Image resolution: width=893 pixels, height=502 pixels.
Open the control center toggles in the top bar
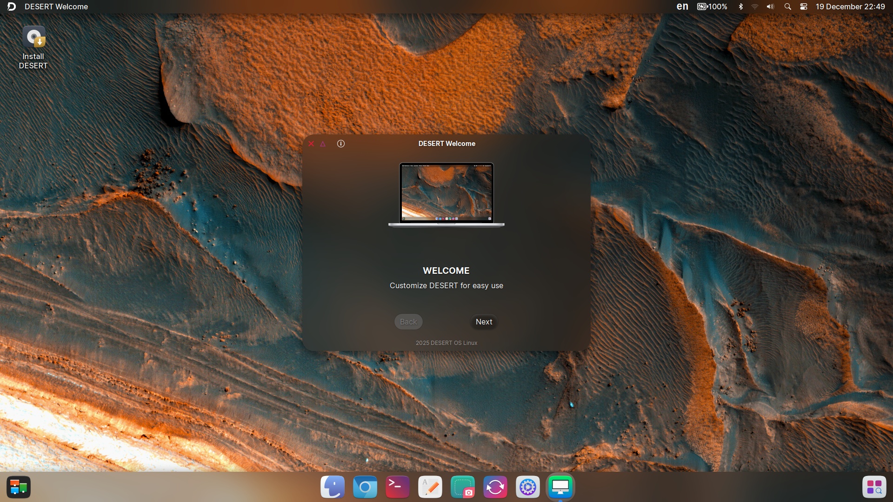coord(803,7)
